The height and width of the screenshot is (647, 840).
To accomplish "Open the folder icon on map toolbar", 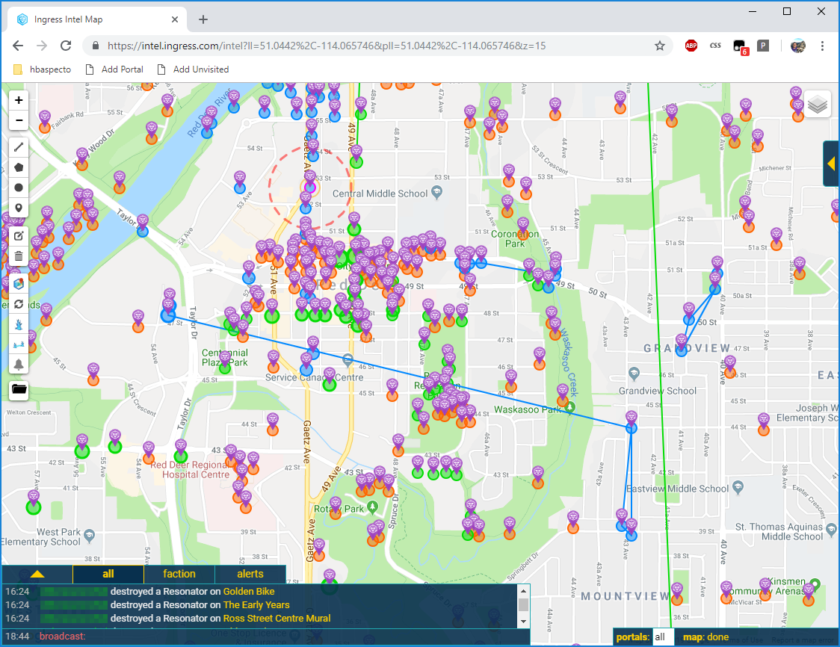I will [19, 389].
